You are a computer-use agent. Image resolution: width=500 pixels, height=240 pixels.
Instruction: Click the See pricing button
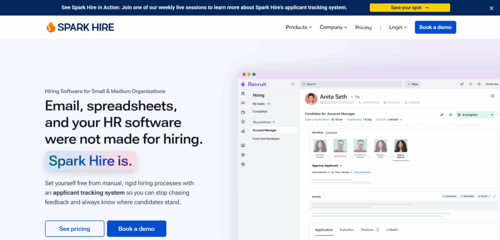[x=75, y=229]
